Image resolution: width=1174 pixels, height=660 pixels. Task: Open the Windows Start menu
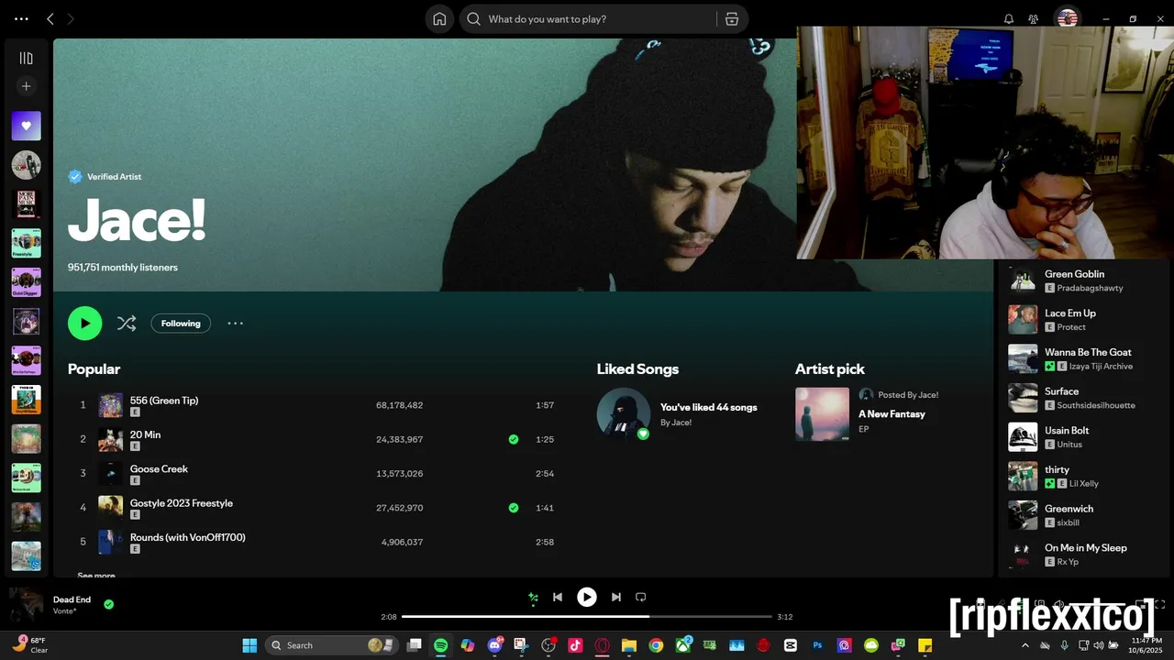(249, 645)
